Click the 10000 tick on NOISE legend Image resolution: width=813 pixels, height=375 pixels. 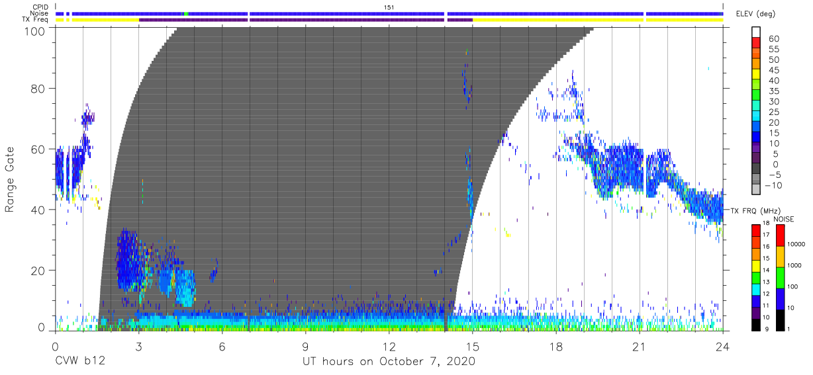[797, 245]
